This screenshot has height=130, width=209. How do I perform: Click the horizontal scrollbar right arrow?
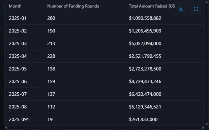click(203, 128)
